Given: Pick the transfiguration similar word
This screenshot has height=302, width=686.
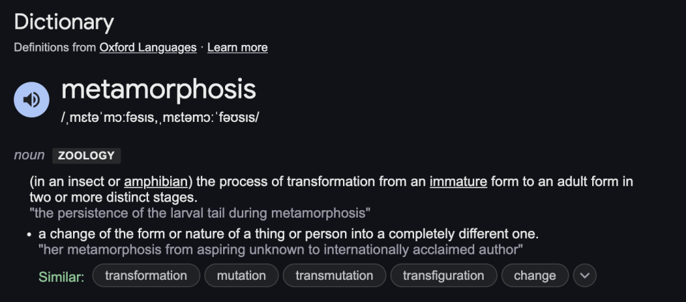Looking at the screenshot, I should pyautogui.click(x=443, y=275).
